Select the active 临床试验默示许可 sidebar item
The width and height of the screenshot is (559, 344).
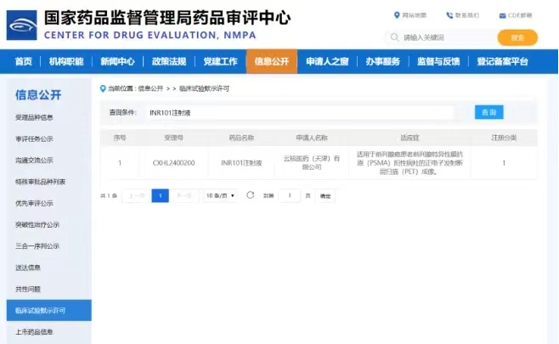point(48,310)
